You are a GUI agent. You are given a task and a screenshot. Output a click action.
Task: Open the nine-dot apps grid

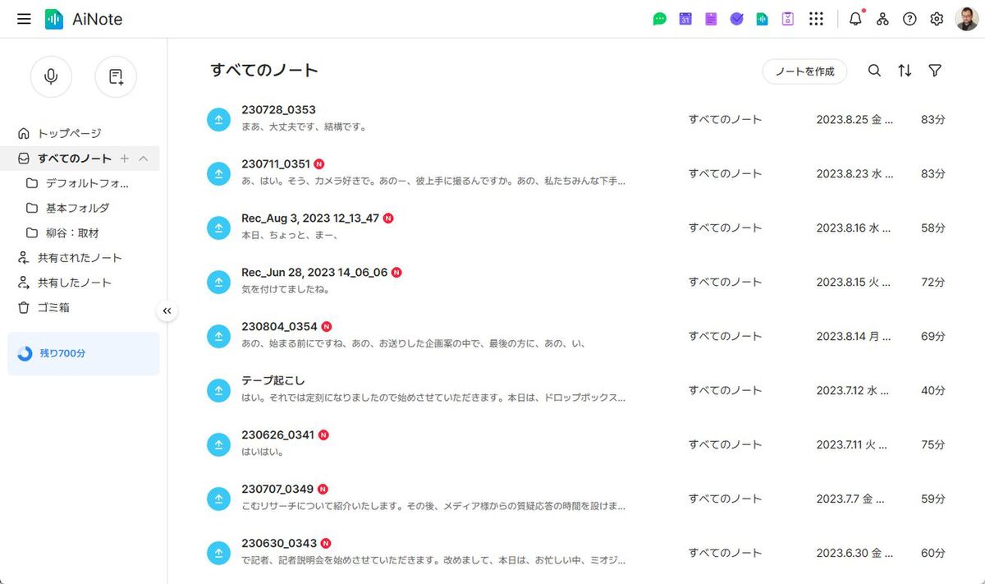coord(816,19)
